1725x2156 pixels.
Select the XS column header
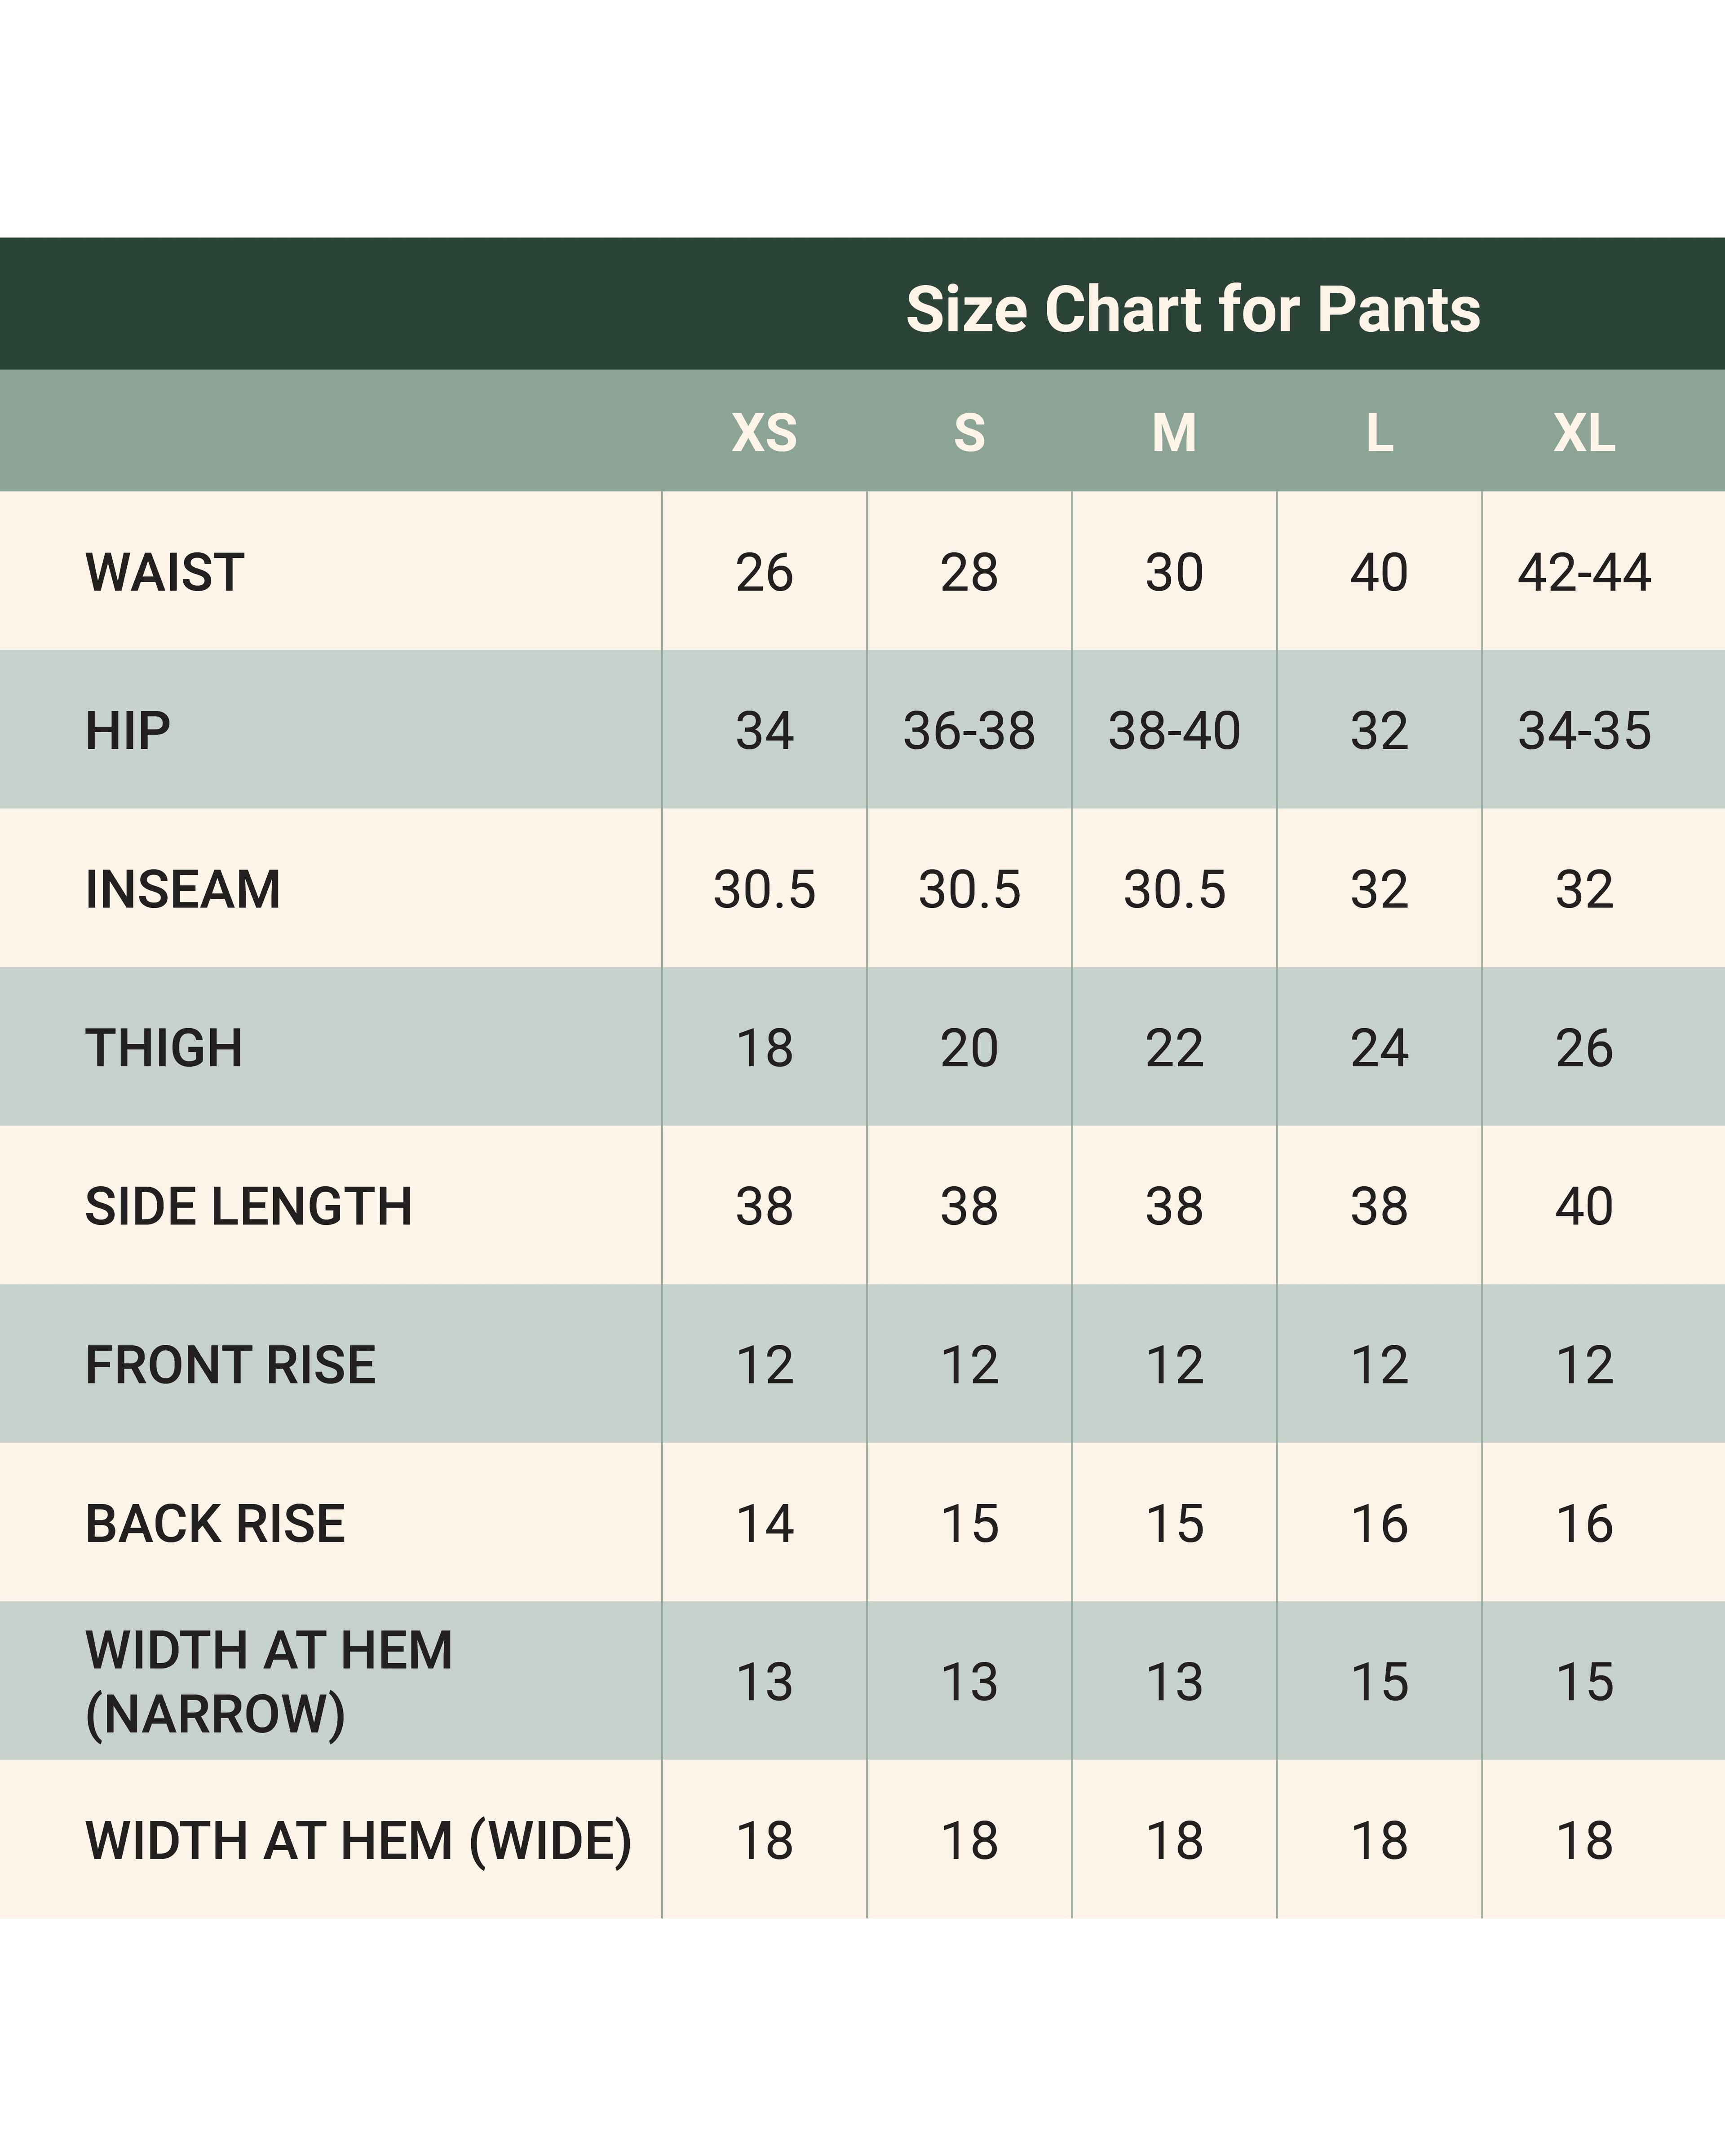pos(764,433)
